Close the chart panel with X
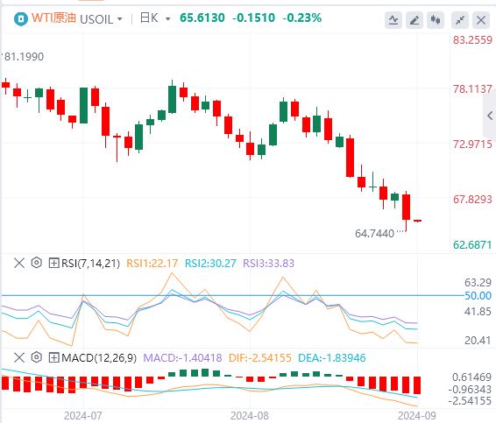Screen dimensions: 496x423 [481, 20]
